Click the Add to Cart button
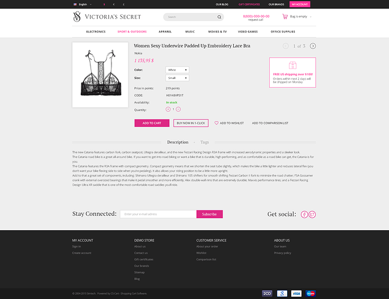 click(x=152, y=123)
